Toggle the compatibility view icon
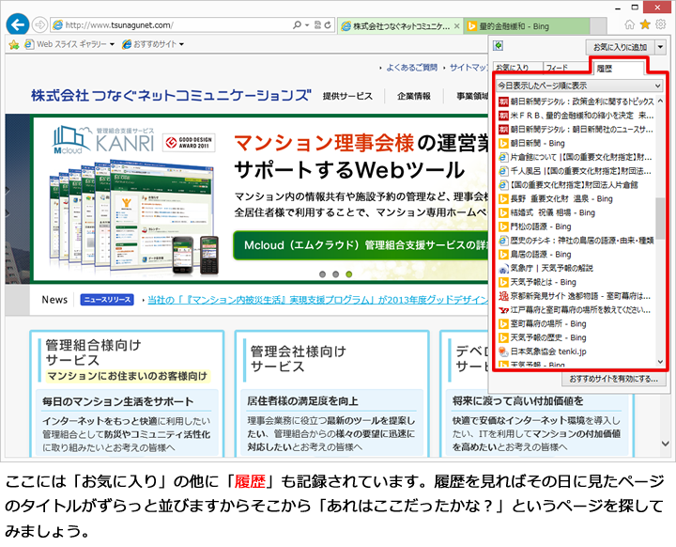676x547 pixels. click(x=317, y=25)
